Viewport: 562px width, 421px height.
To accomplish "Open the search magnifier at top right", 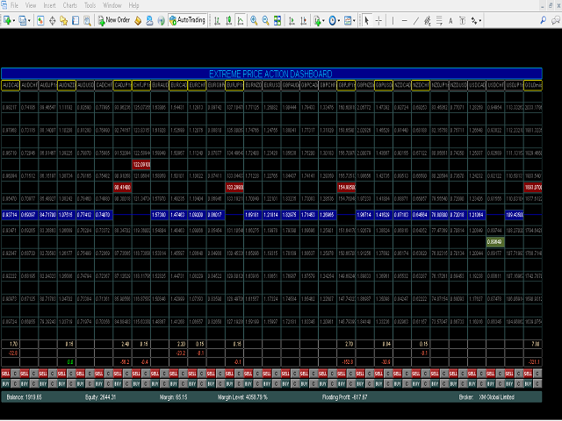I will coord(544,20).
